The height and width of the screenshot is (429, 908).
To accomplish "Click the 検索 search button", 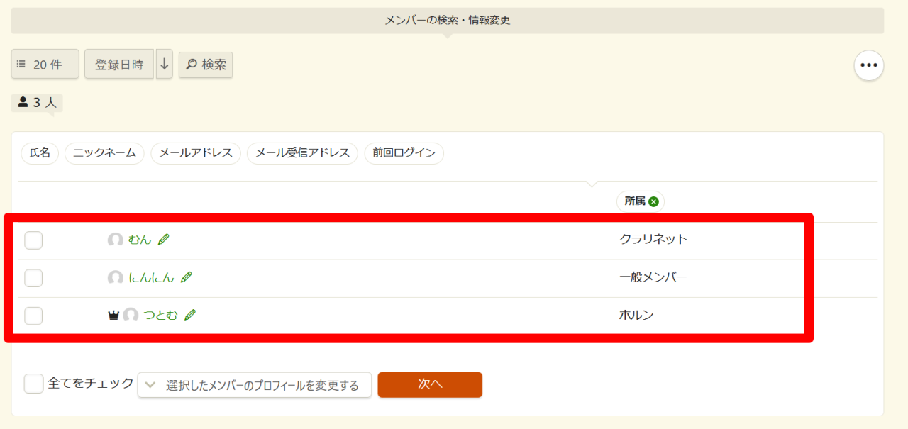I will tap(206, 65).
